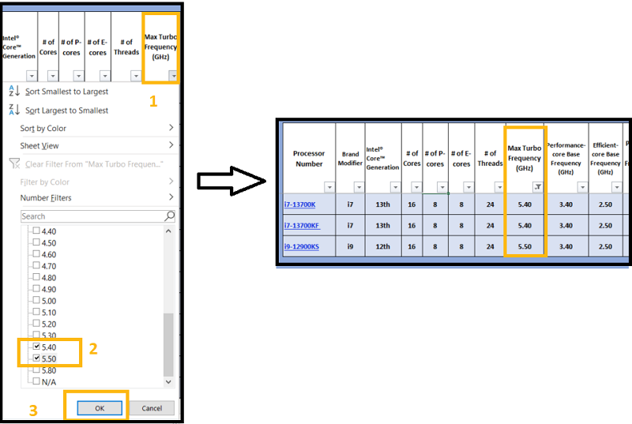Check the 4.80 checkbox
Image resolution: width=632 pixels, height=424 pixels.
[x=36, y=277]
